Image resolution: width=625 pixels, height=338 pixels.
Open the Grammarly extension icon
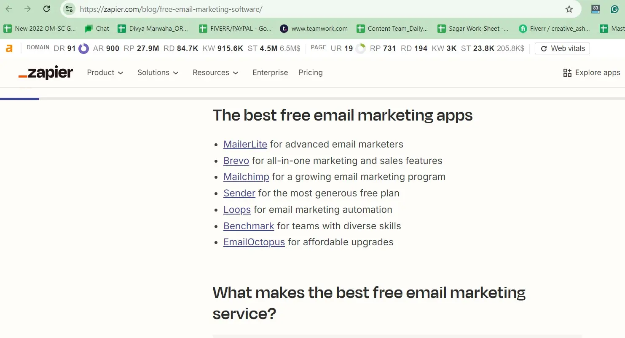click(x=614, y=9)
